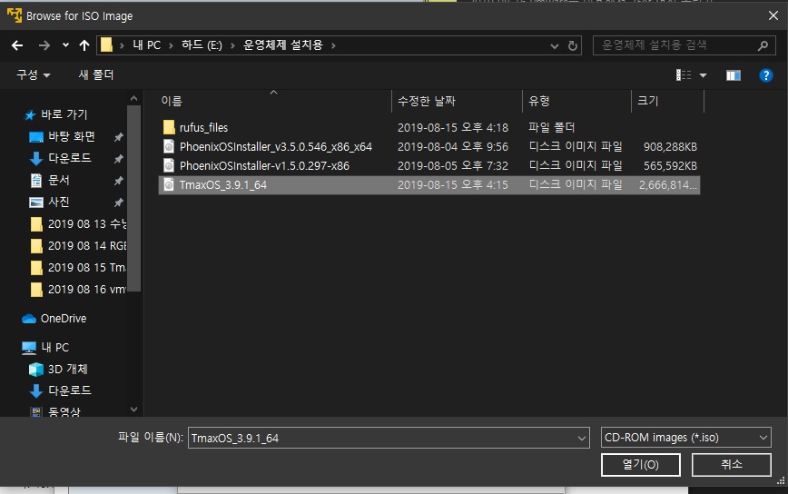Expand the file name history dropdown
This screenshot has width=788, height=494.
click(x=582, y=439)
